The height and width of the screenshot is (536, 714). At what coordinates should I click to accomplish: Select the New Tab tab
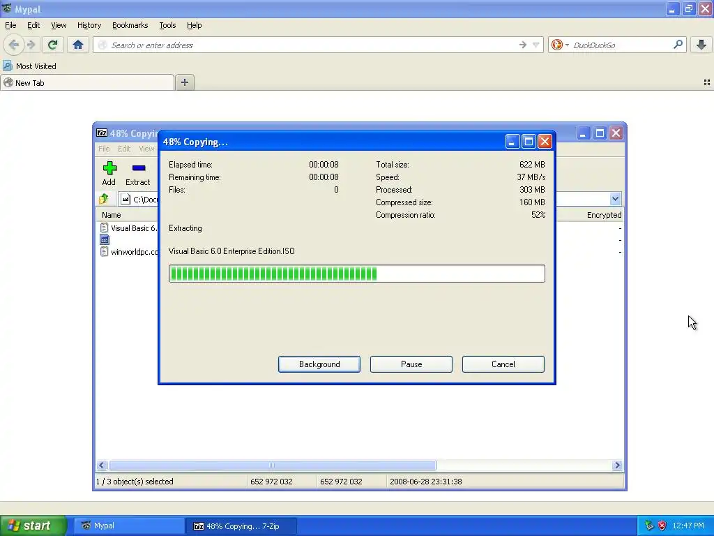click(87, 82)
